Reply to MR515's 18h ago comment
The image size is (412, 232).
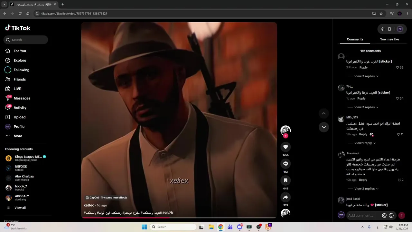[x=363, y=134]
